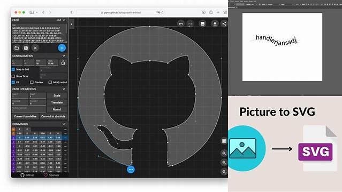Click the Share icon above the canvas
Viewport: 342px width, 192px height.
(x=224, y=23)
